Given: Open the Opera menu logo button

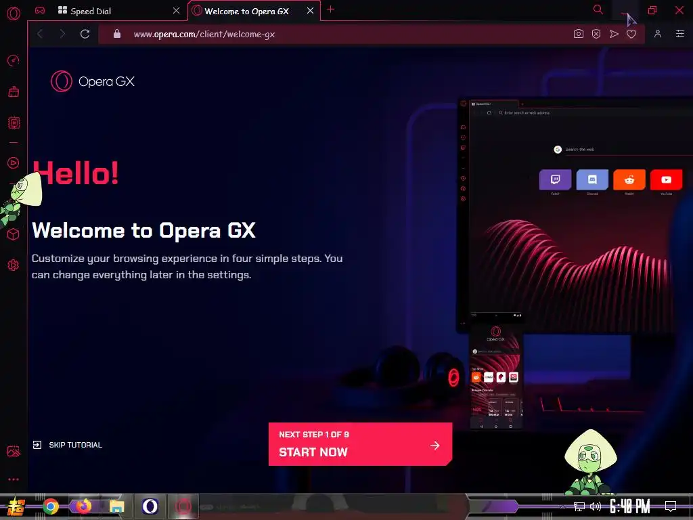Looking at the screenshot, I should [14, 14].
